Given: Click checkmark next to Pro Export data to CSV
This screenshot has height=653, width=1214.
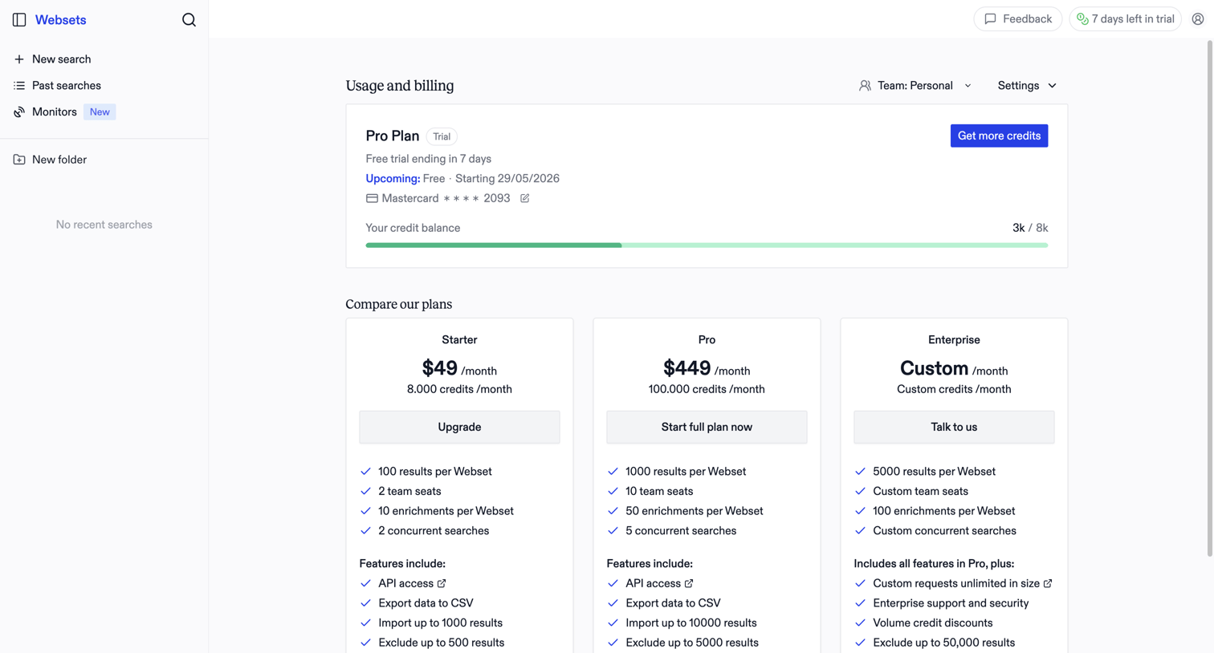Looking at the screenshot, I should point(613,603).
